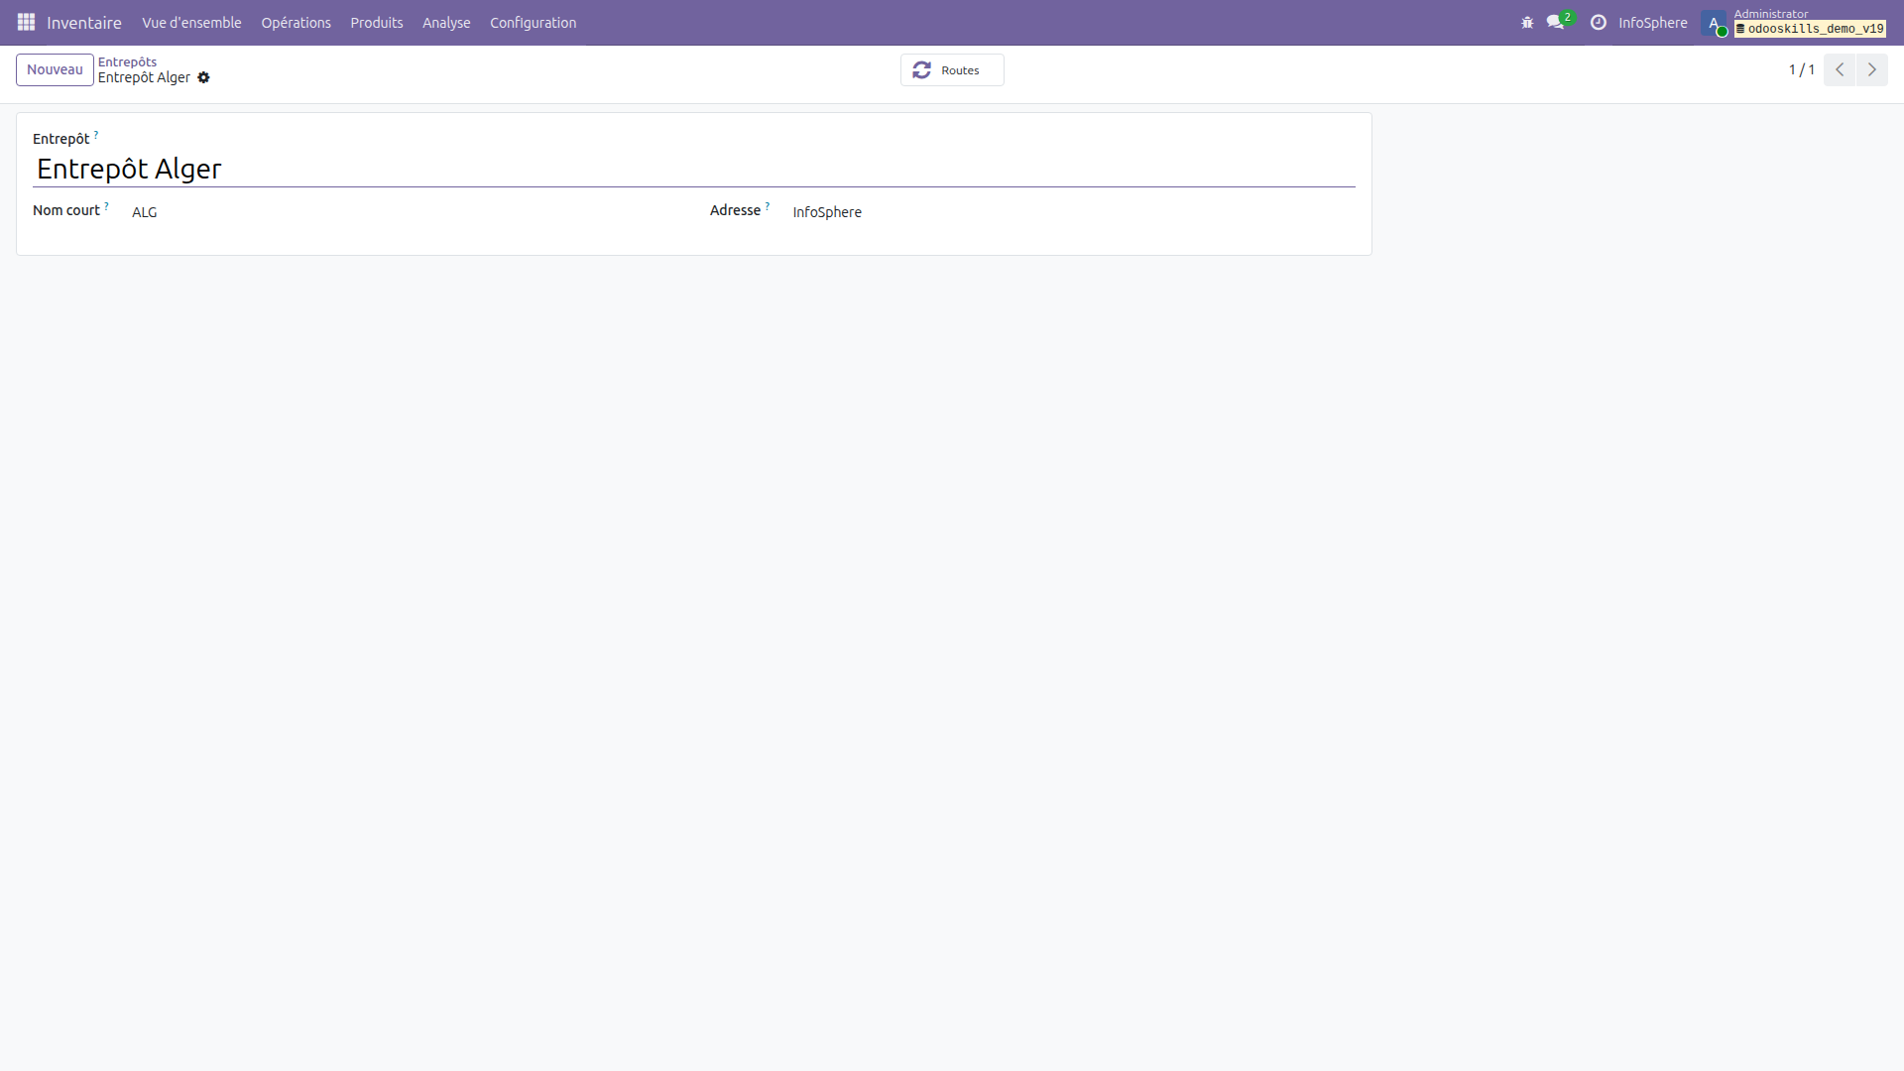Open the activities clock menu
Viewport: 1904px width, 1071px height.
pyautogui.click(x=1599, y=23)
